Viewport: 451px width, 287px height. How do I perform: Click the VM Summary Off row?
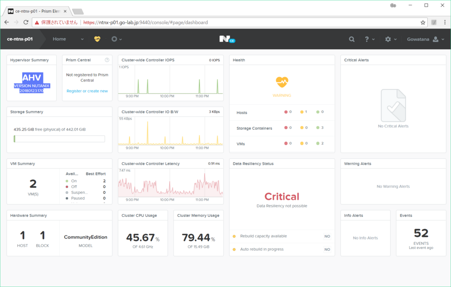coord(86,187)
